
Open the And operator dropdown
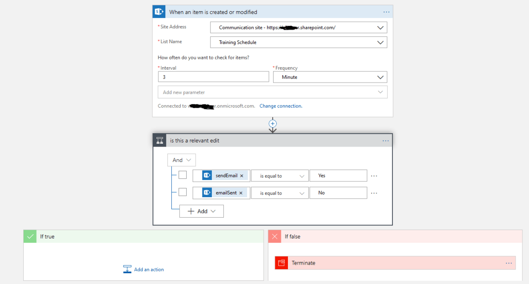tap(182, 160)
